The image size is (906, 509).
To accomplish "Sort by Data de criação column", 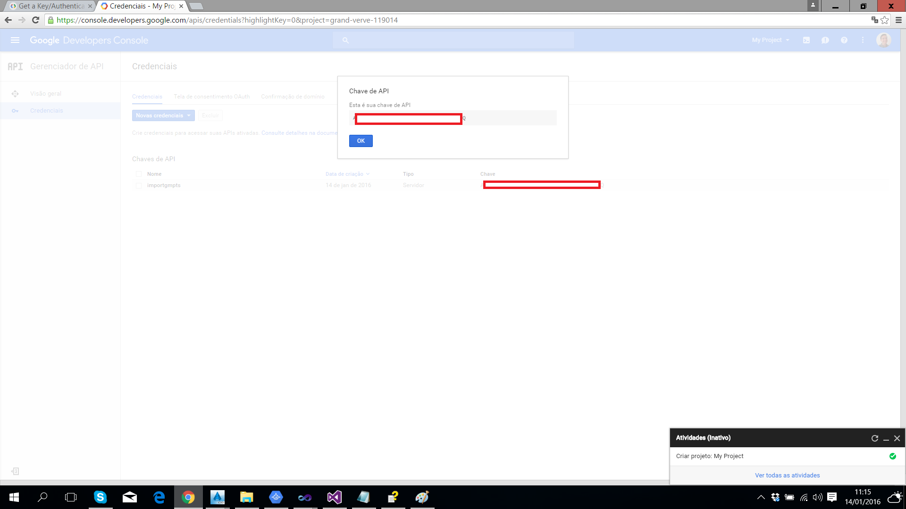I will click(347, 174).
